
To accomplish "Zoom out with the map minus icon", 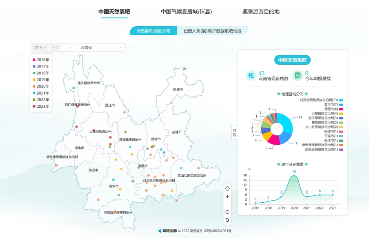I will click(227, 204).
